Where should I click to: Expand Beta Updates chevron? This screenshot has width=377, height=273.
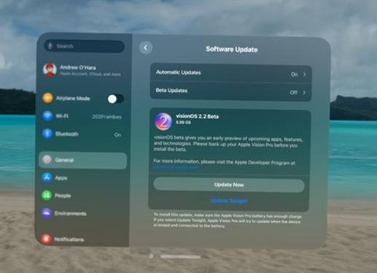click(304, 93)
